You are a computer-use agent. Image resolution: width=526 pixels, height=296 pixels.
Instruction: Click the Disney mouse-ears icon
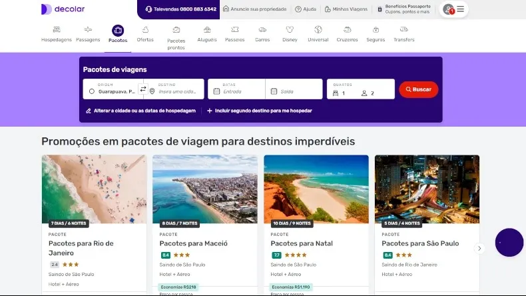pyautogui.click(x=290, y=29)
